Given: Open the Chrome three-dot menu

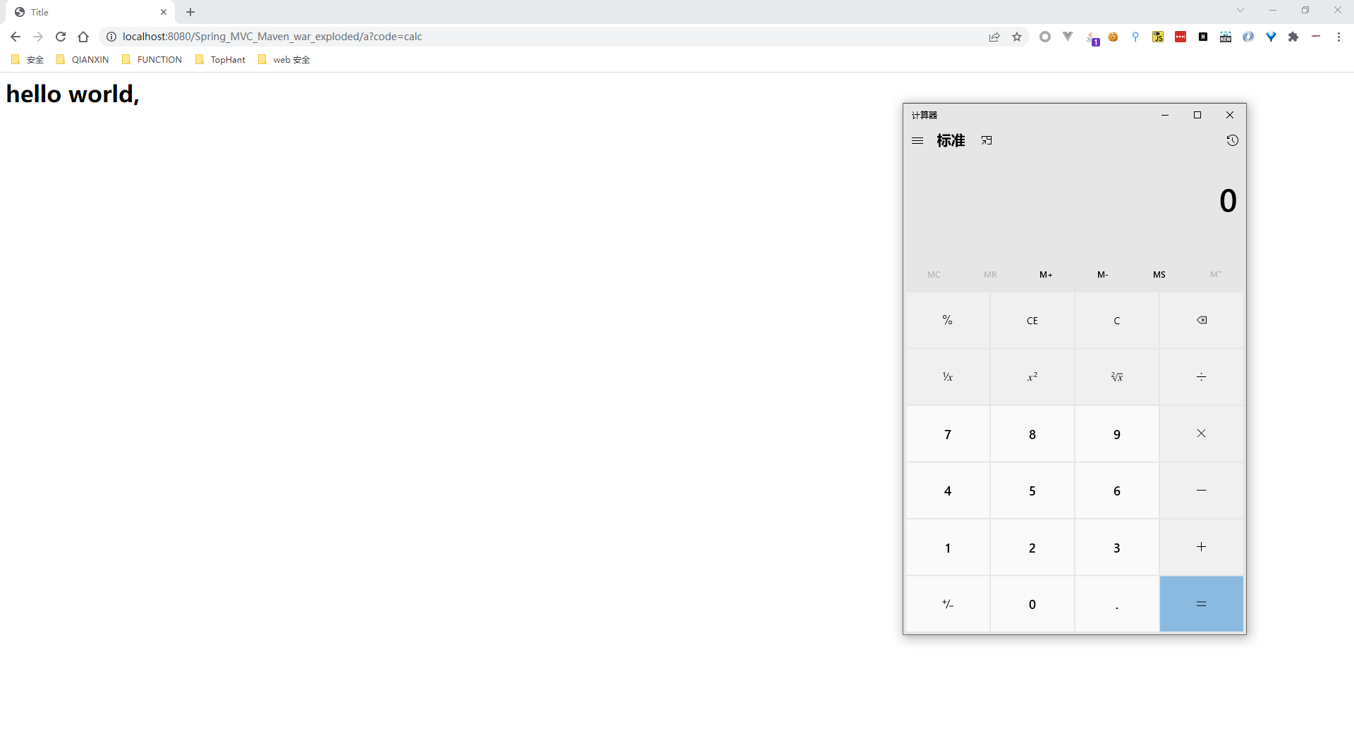Looking at the screenshot, I should click(1338, 37).
